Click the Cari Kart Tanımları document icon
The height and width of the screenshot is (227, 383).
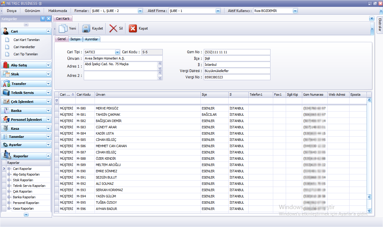(x=7, y=39)
